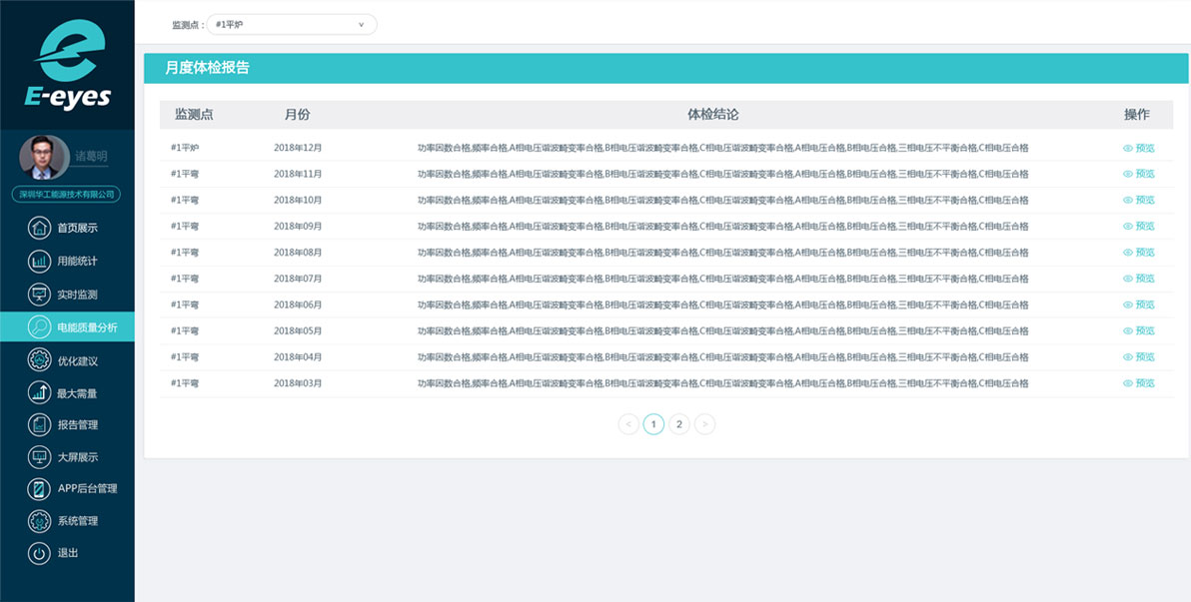Click the previous page arrow in pagination
Screen dimensions: 1191x602
(628, 424)
